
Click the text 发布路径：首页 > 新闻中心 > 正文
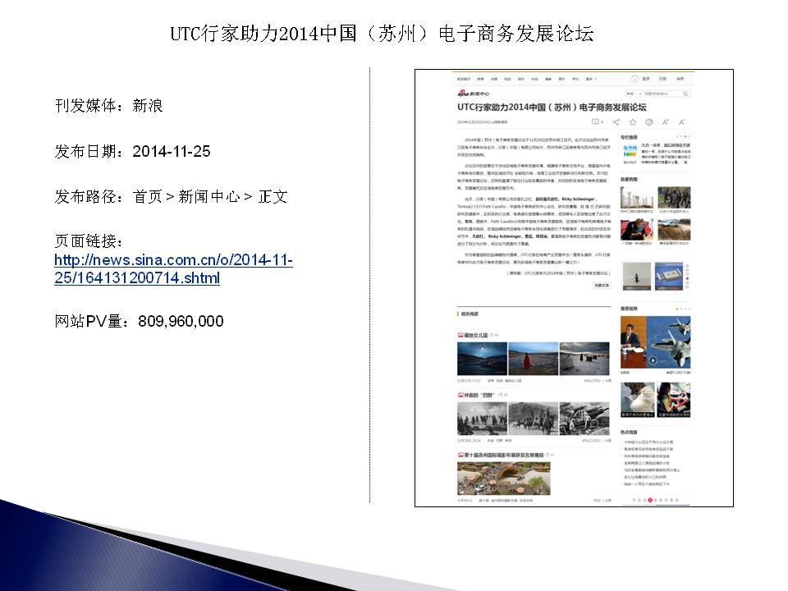[172, 196]
